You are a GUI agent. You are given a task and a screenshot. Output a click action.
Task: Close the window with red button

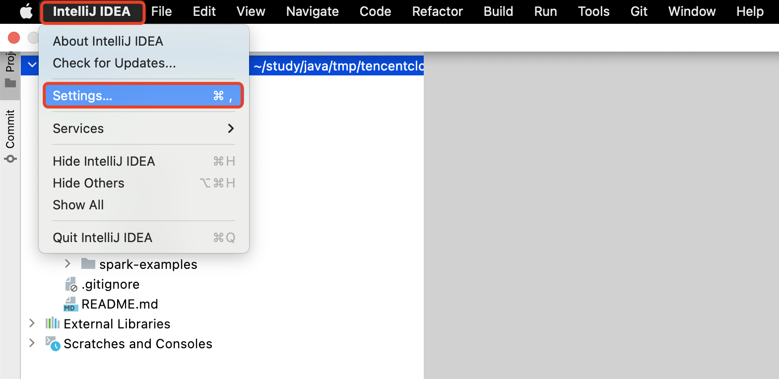tap(14, 38)
